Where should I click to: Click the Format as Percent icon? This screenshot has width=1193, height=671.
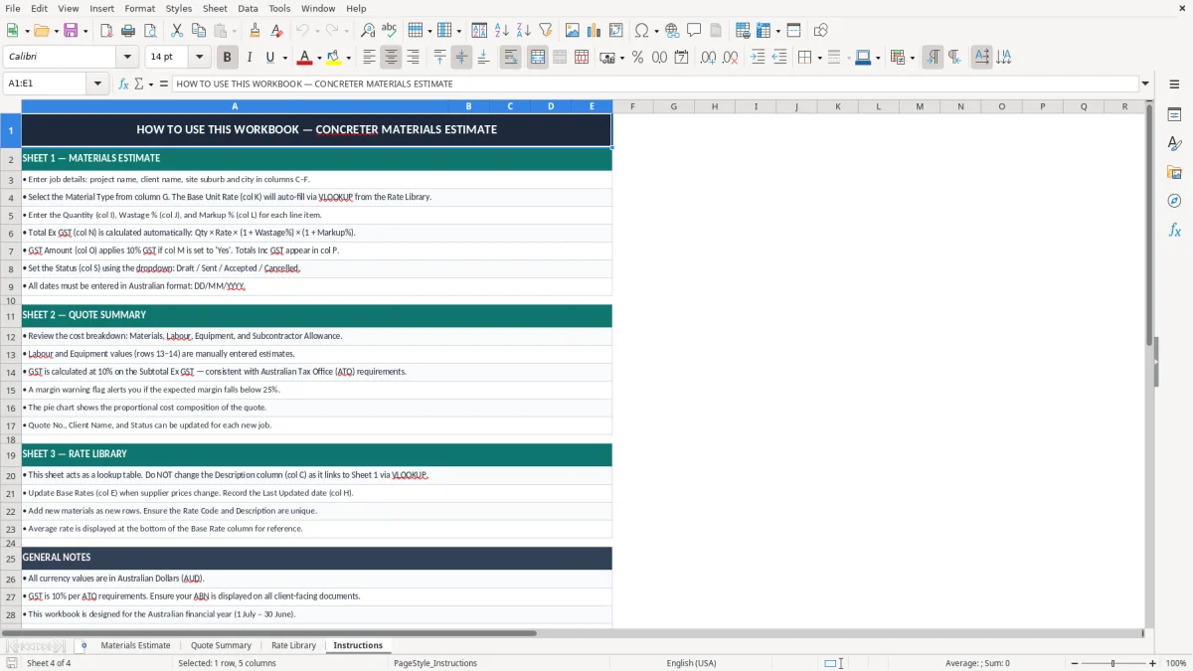click(638, 58)
